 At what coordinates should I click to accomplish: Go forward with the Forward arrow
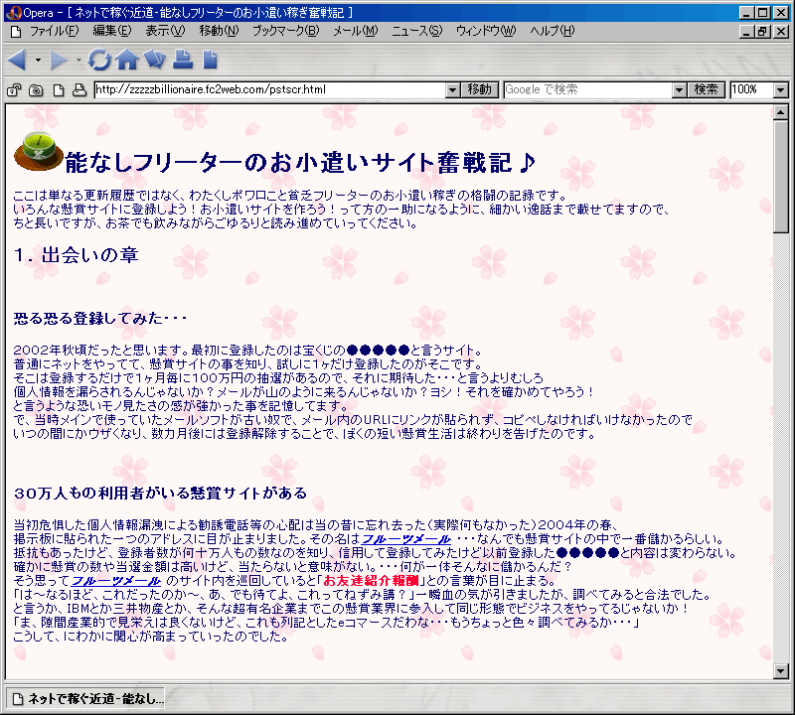(59, 60)
